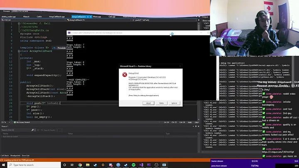Open OBS Studio from the taskbar
This screenshot has width=299, height=168.
click(157, 165)
